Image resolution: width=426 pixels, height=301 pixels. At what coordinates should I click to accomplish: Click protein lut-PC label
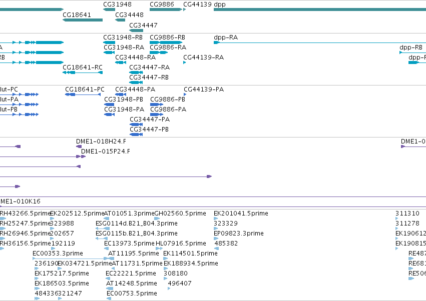coord(9,89)
